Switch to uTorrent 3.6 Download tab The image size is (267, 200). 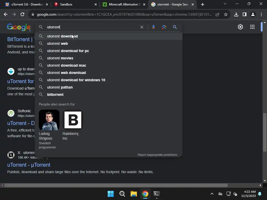[x=27, y=4]
